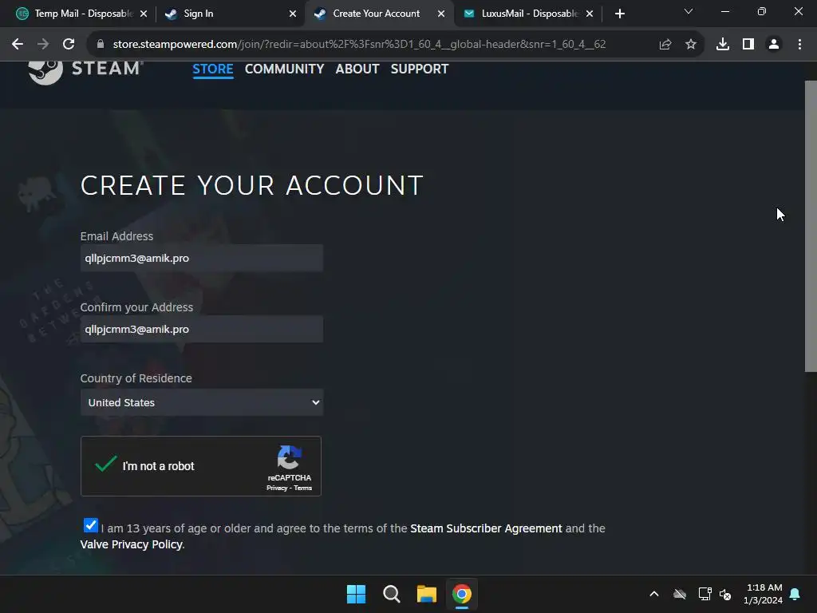Uncheck the 13 years age agreement checkbox
Screen dimensions: 817x613
click(91, 525)
